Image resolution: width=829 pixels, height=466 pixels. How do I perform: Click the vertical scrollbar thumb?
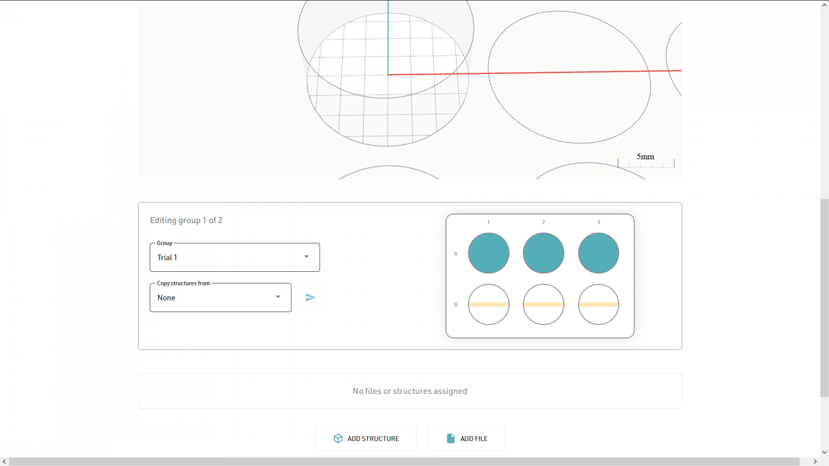pos(824,298)
